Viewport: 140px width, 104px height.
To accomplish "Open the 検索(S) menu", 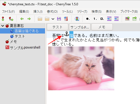I will click(x=97, y=12).
